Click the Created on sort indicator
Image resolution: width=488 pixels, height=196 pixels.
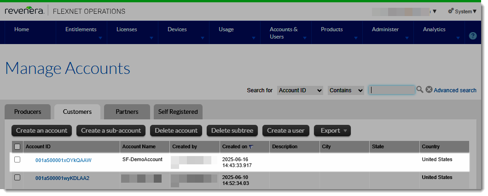pos(251,147)
